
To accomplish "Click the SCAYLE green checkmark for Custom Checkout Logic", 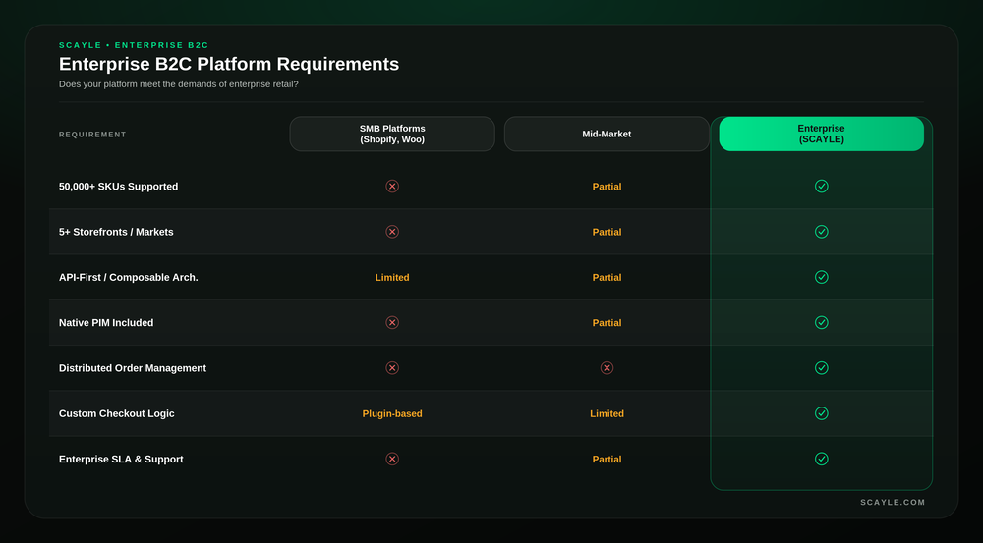I will tap(821, 413).
